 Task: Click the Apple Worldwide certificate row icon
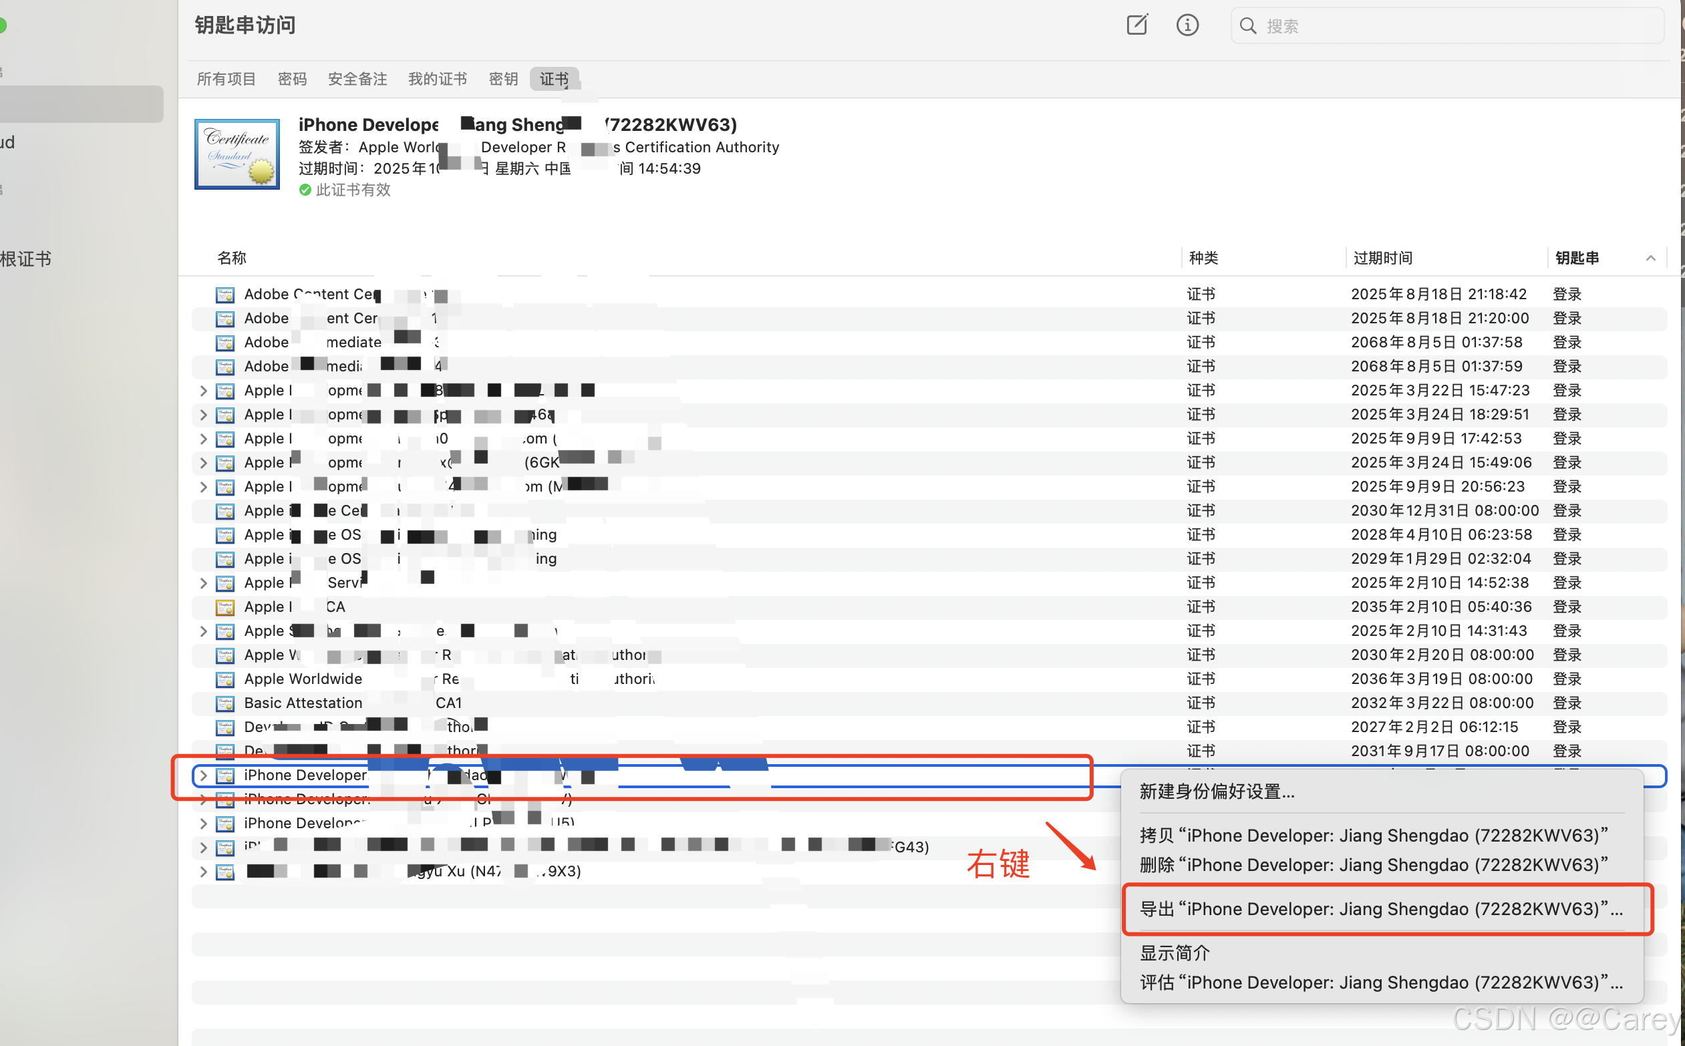(x=225, y=679)
